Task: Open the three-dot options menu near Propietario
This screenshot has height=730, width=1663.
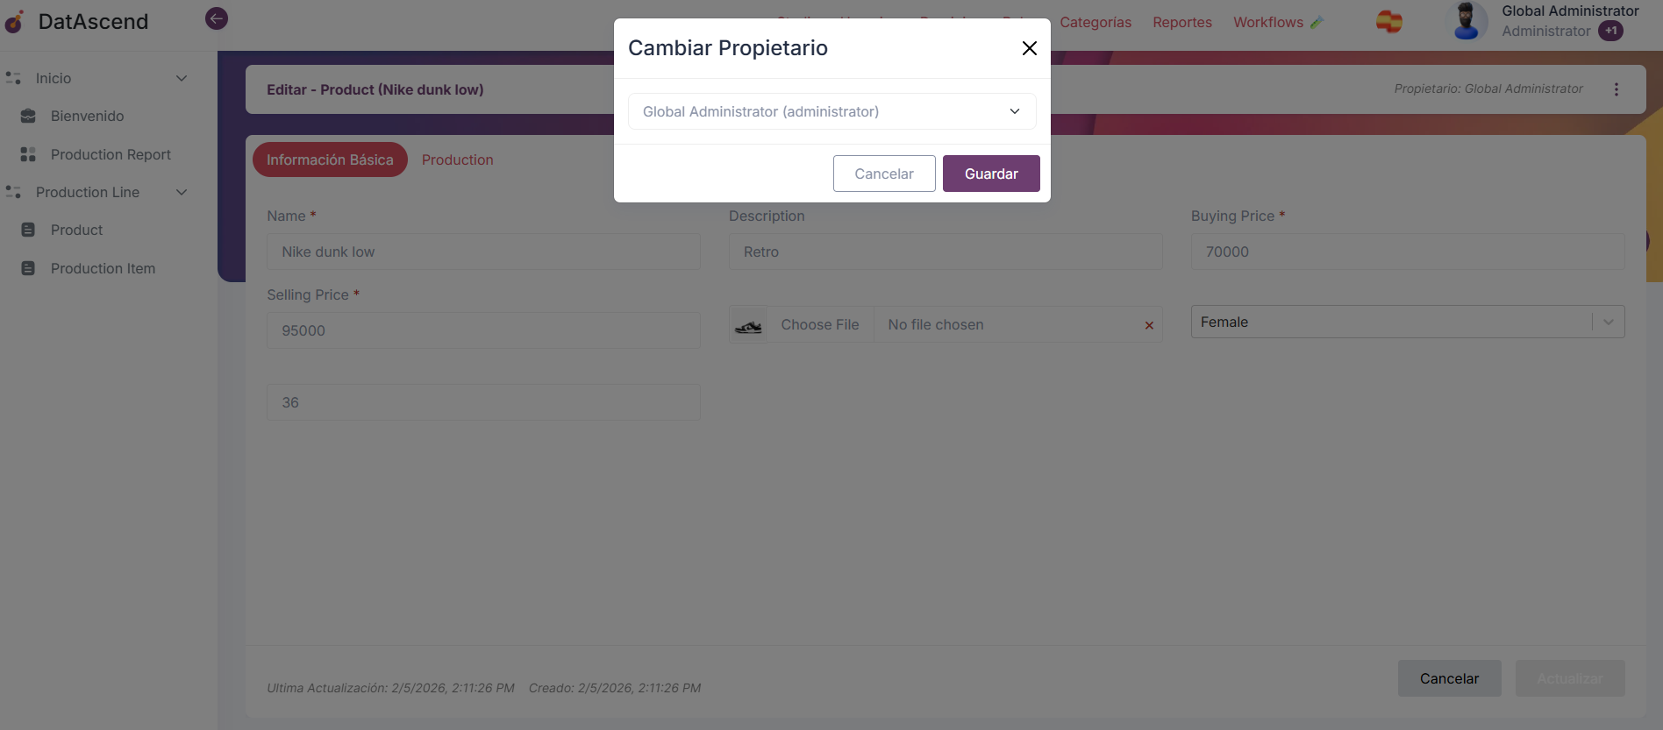Action: pos(1617,89)
